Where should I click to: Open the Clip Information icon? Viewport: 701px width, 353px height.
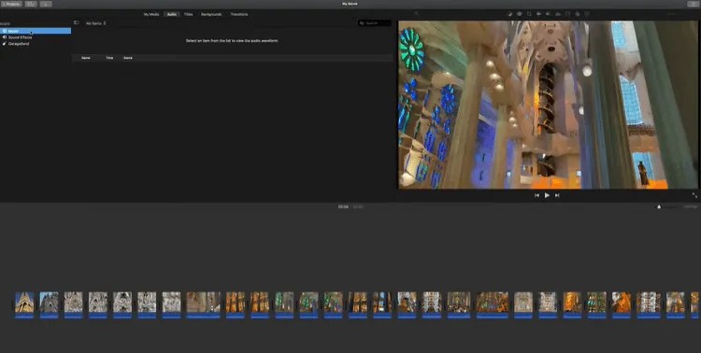587,14
